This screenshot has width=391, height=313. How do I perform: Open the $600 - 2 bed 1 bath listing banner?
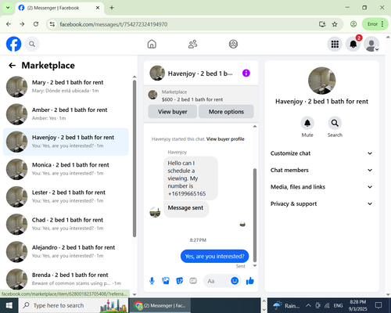coord(201,95)
